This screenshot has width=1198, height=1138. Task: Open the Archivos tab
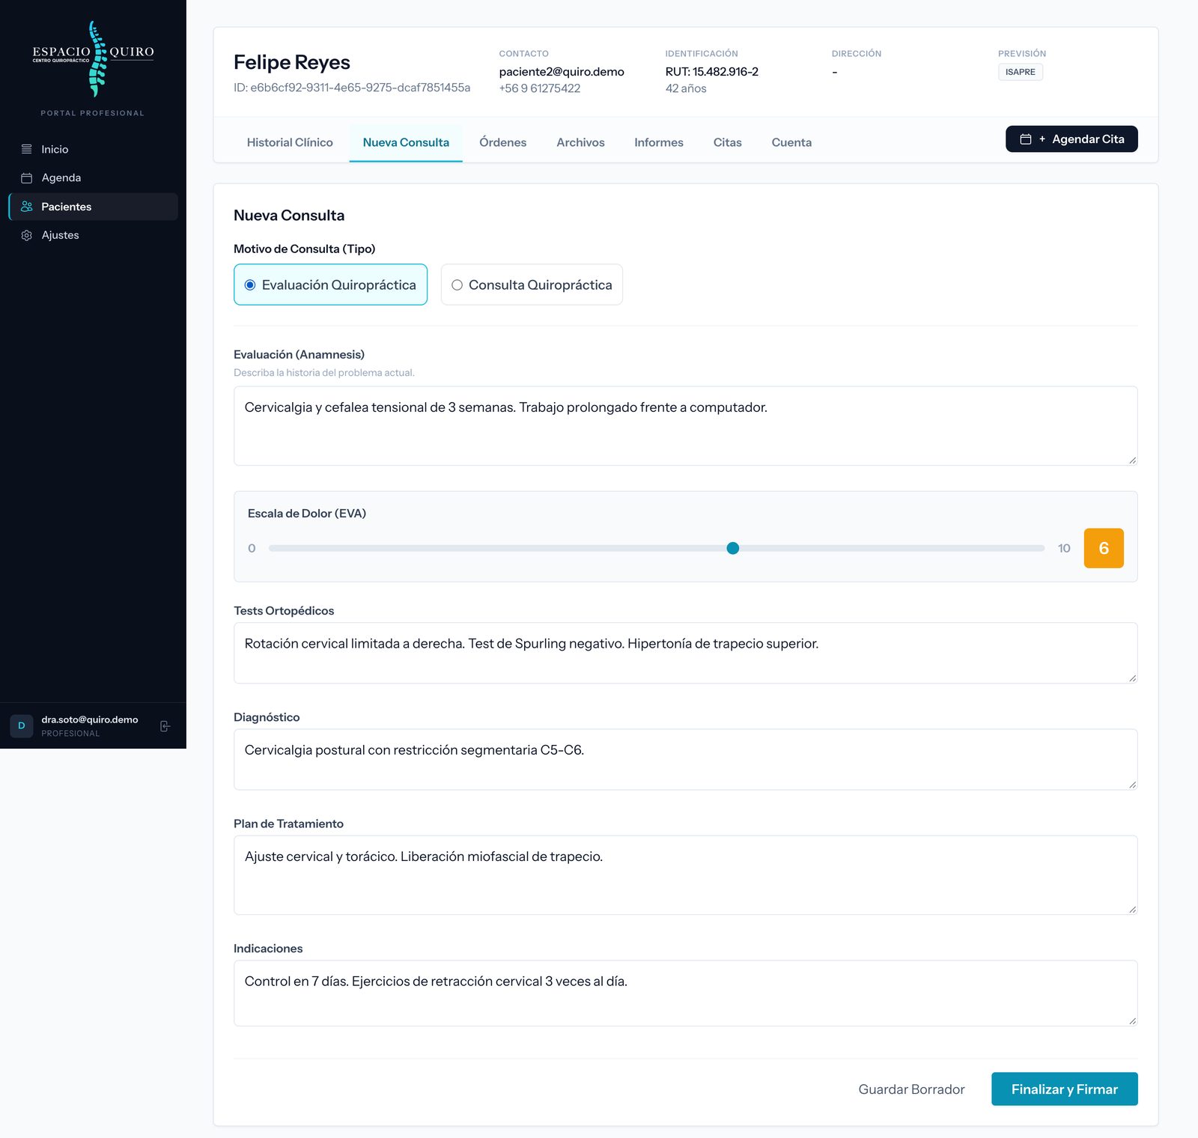580,142
